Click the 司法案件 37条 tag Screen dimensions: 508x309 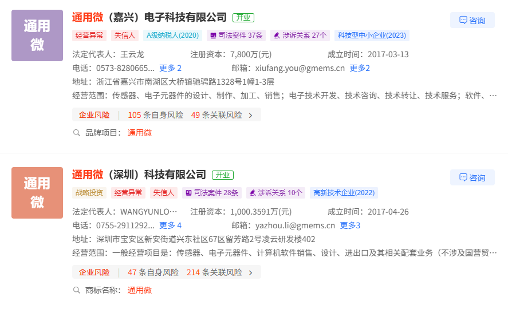[236, 35]
